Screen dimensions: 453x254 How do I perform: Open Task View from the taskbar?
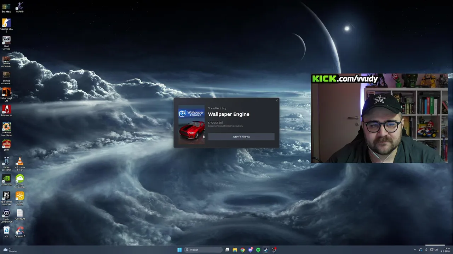(227, 250)
